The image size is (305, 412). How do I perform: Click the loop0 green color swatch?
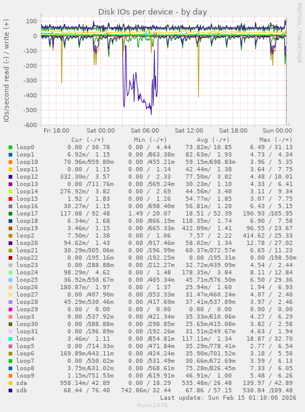coord(10,147)
